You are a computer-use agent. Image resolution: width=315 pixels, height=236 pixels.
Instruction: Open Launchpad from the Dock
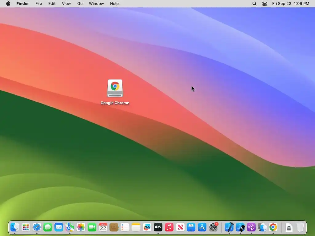point(26,227)
